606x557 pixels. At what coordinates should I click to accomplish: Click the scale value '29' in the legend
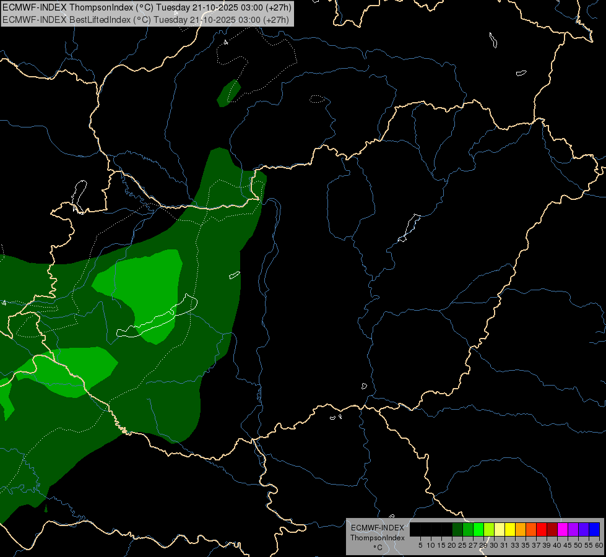[x=483, y=545]
